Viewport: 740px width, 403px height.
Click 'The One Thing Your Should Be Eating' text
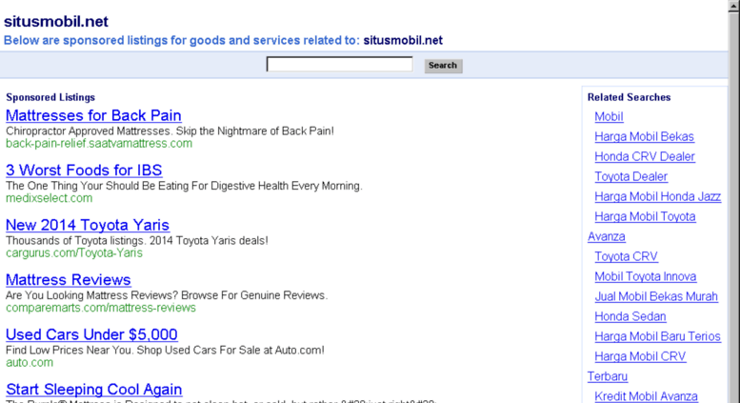coord(184,186)
